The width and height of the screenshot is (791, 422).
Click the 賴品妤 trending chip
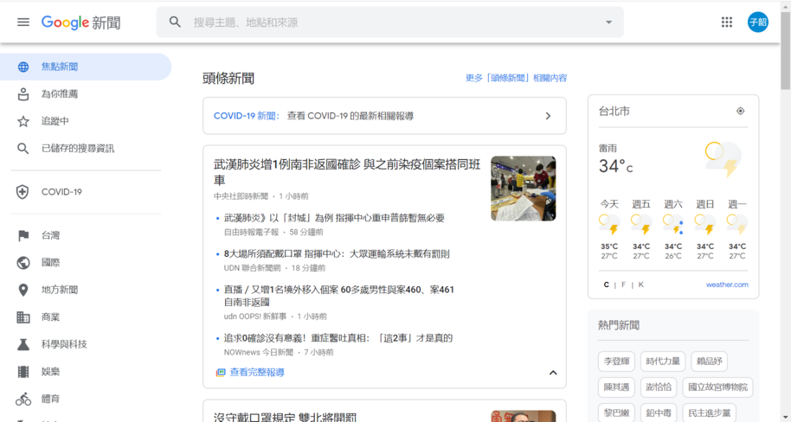point(710,361)
